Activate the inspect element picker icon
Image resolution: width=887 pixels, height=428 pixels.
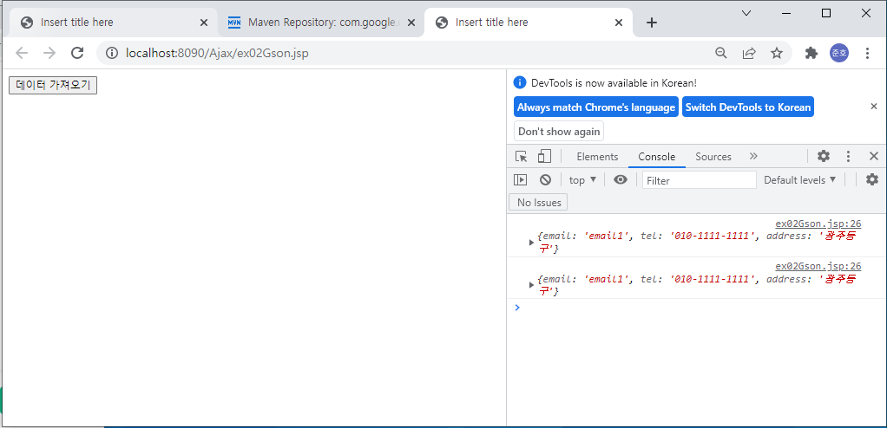pos(521,157)
